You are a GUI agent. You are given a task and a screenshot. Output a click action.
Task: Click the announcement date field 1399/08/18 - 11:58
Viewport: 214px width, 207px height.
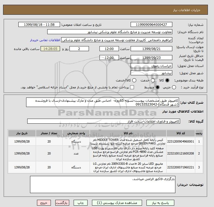39,24
